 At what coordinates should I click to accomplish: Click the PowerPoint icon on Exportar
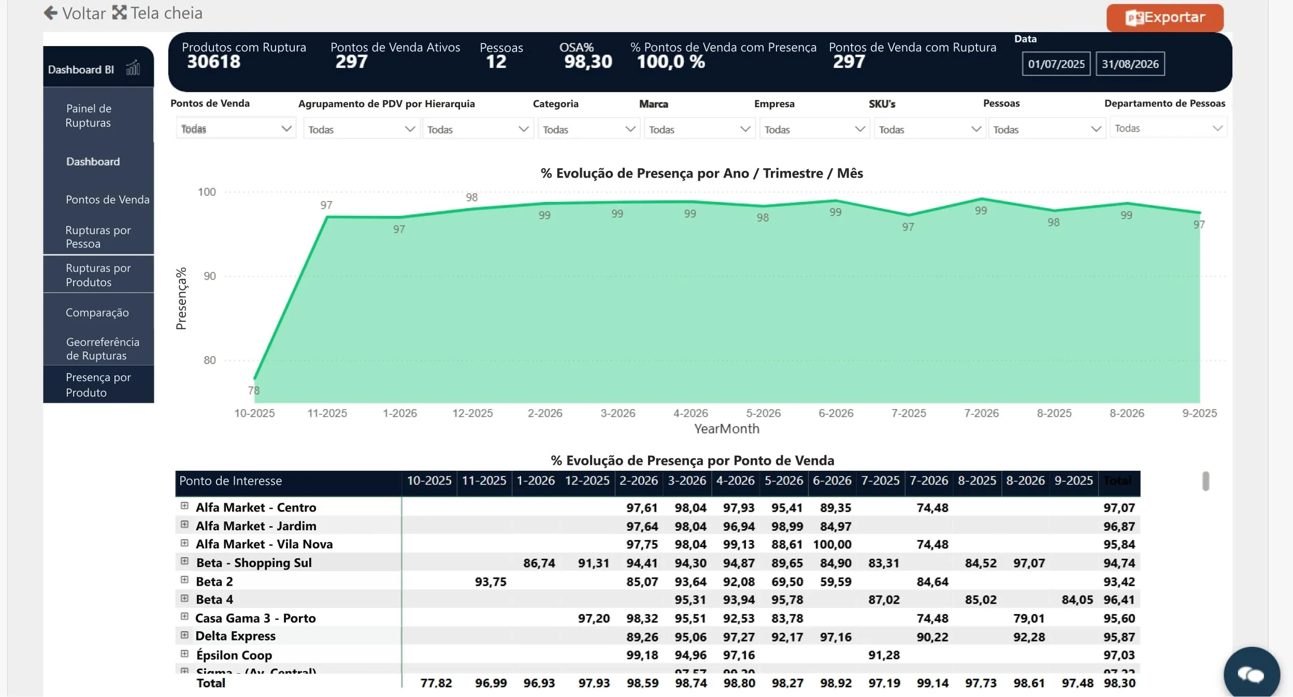tap(1134, 18)
